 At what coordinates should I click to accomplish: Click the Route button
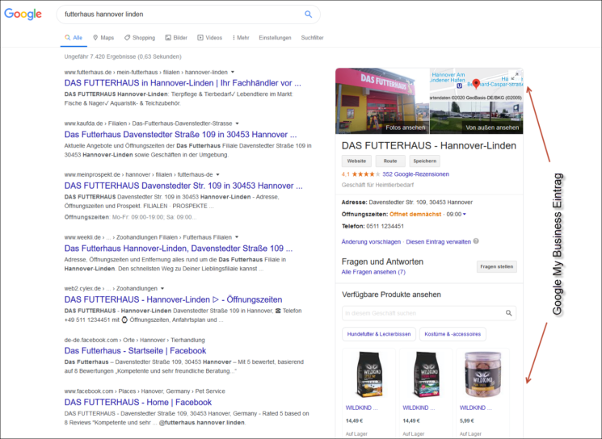390,161
